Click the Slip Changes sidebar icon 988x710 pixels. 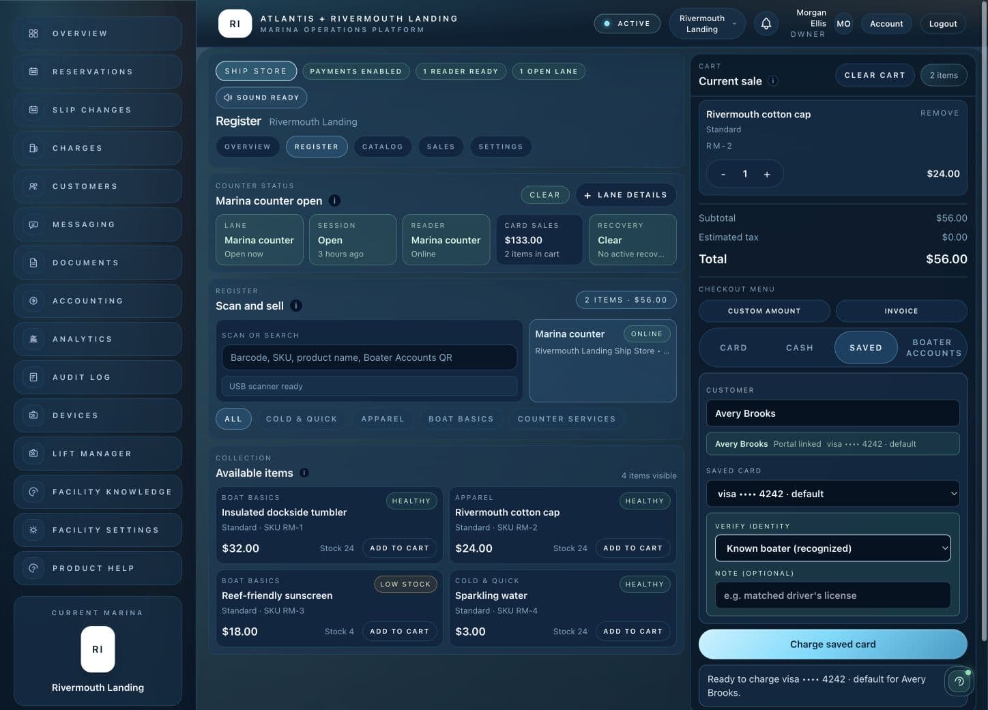coord(33,110)
